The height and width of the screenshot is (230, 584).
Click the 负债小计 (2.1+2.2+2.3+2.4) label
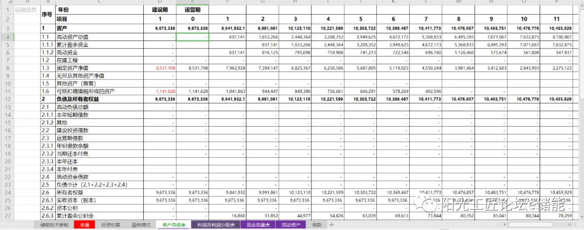(x=99, y=185)
